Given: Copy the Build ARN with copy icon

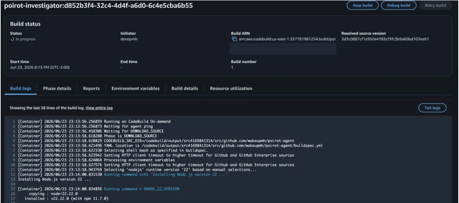Looking at the screenshot, I should (234, 39).
